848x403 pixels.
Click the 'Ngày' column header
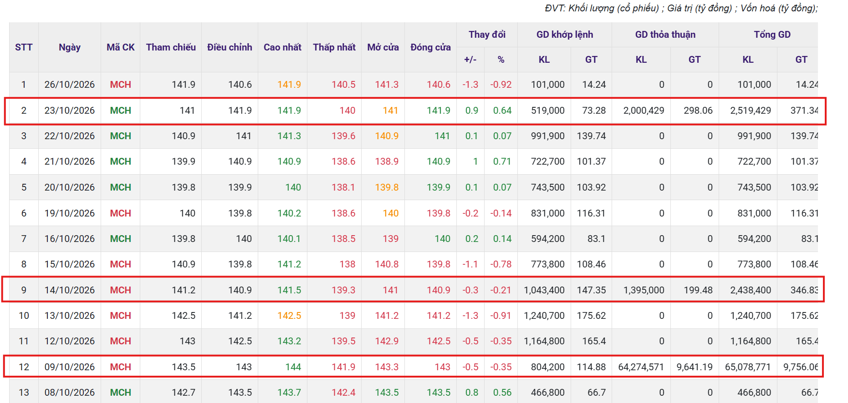click(70, 47)
